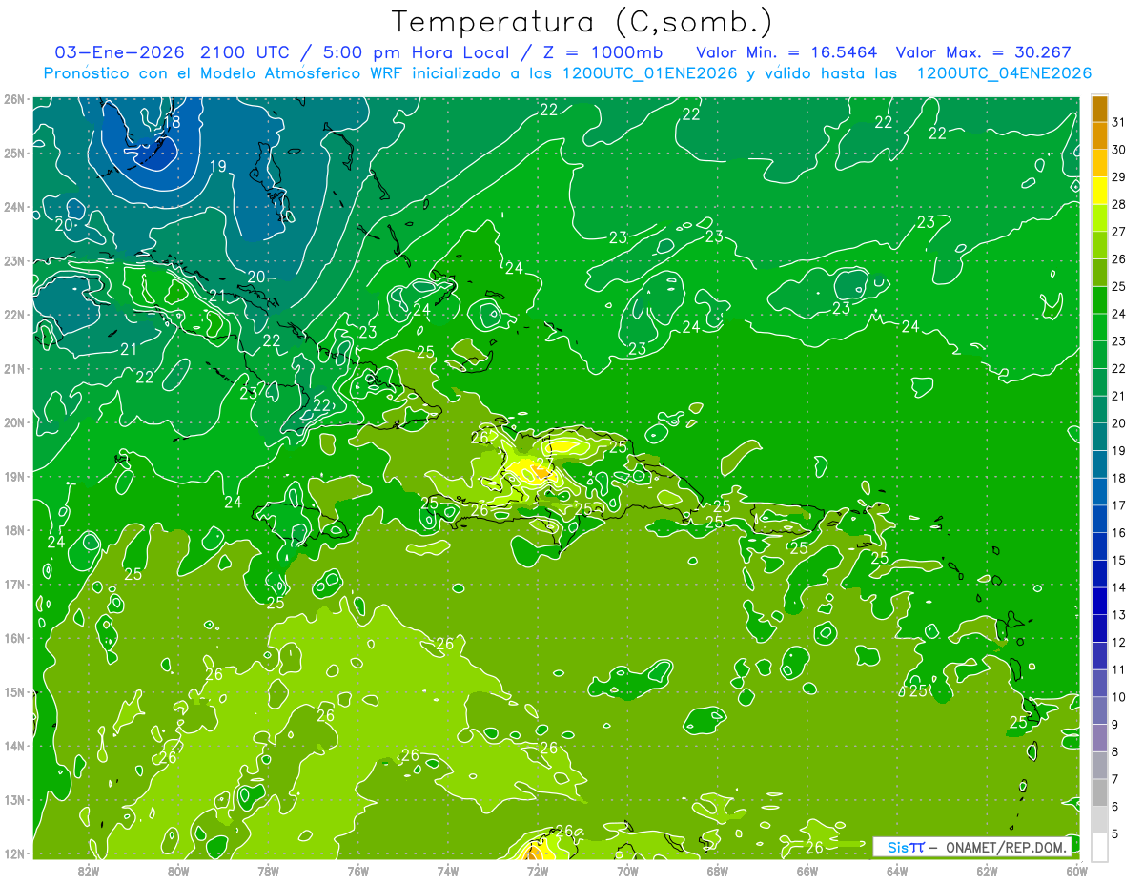Click the white 5 swatch on color scale
This screenshot has height=884, width=1144.
coord(1099,847)
